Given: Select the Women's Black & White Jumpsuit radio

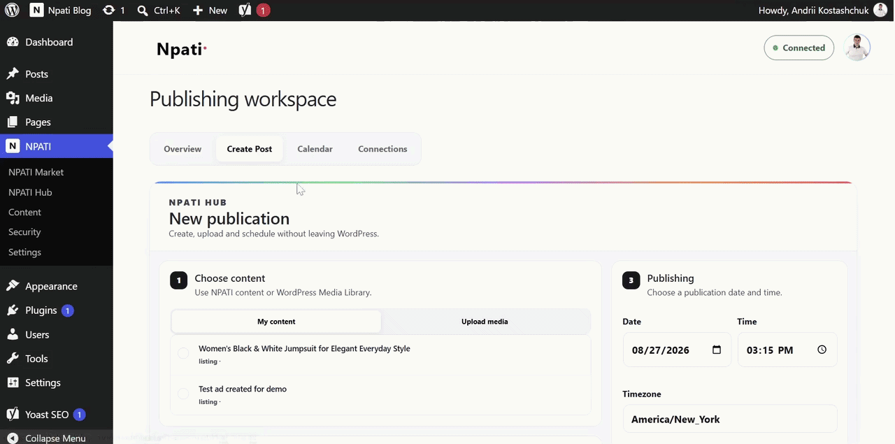Looking at the screenshot, I should pyautogui.click(x=183, y=354).
